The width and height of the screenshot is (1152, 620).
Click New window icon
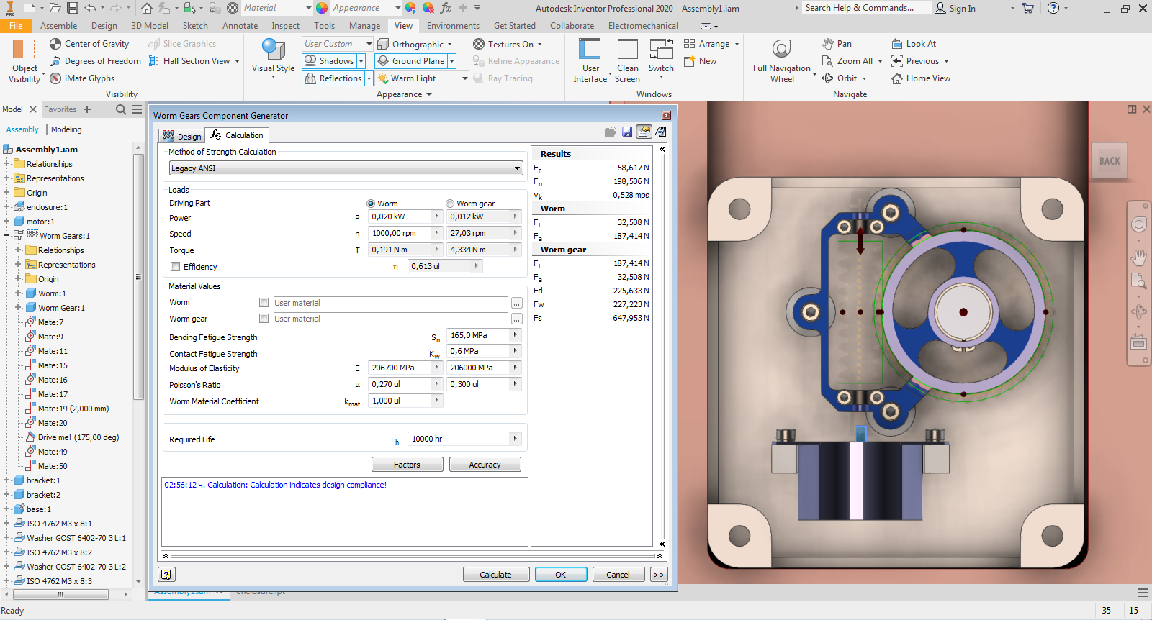689,61
